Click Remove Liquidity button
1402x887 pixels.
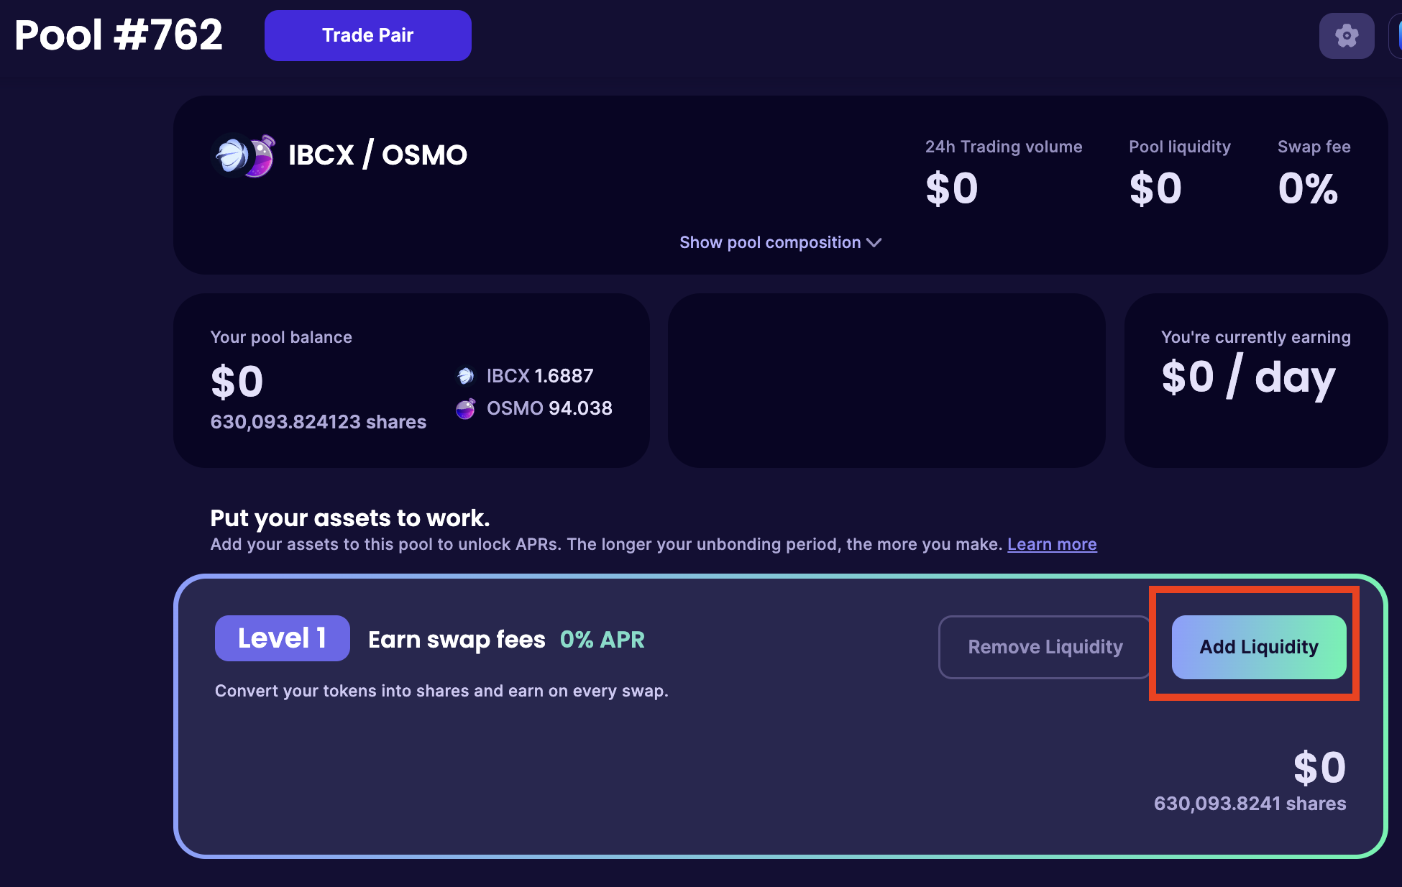1045,647
